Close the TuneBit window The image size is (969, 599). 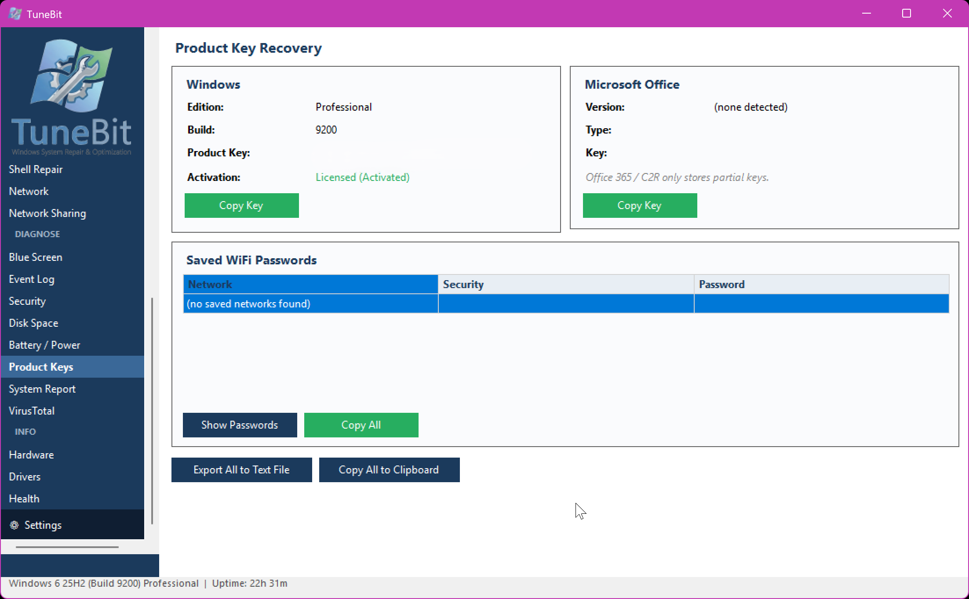point(947,14)
